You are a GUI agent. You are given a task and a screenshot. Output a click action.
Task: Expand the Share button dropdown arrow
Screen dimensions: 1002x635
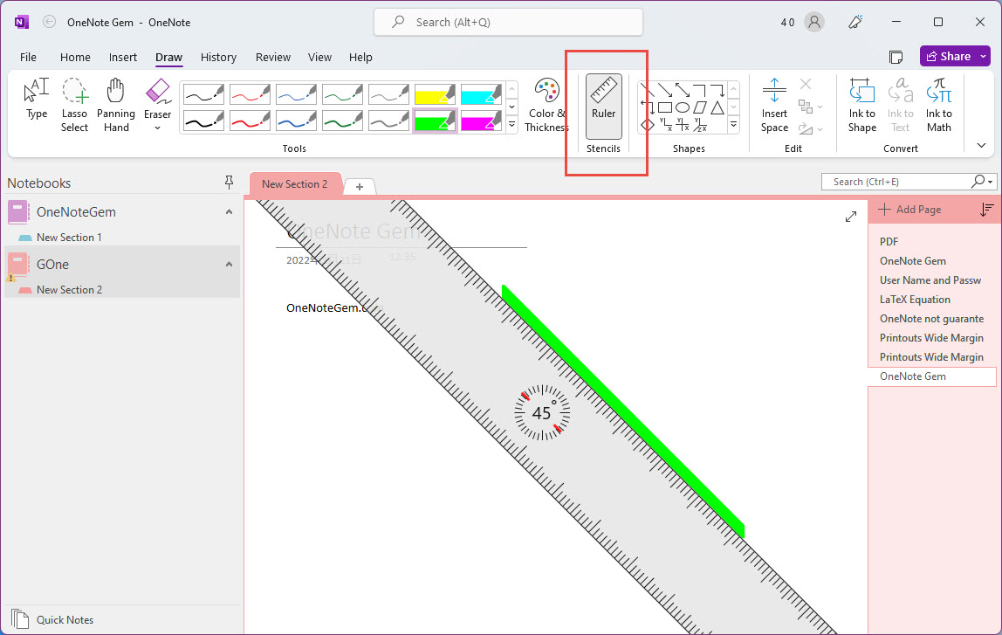click(983, 57)
